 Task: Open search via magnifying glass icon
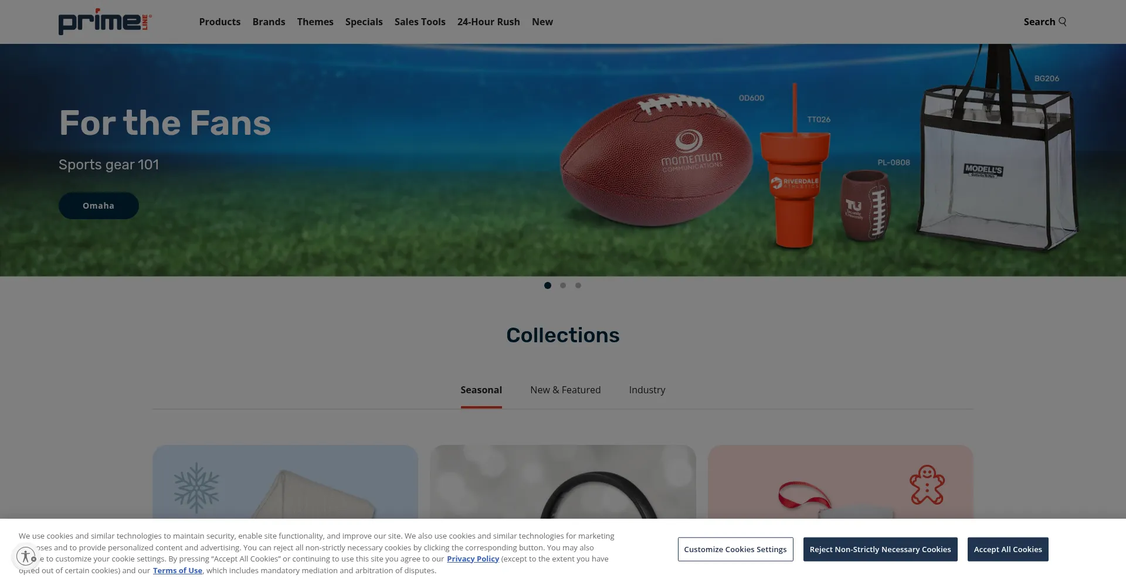click(1062, 22)
